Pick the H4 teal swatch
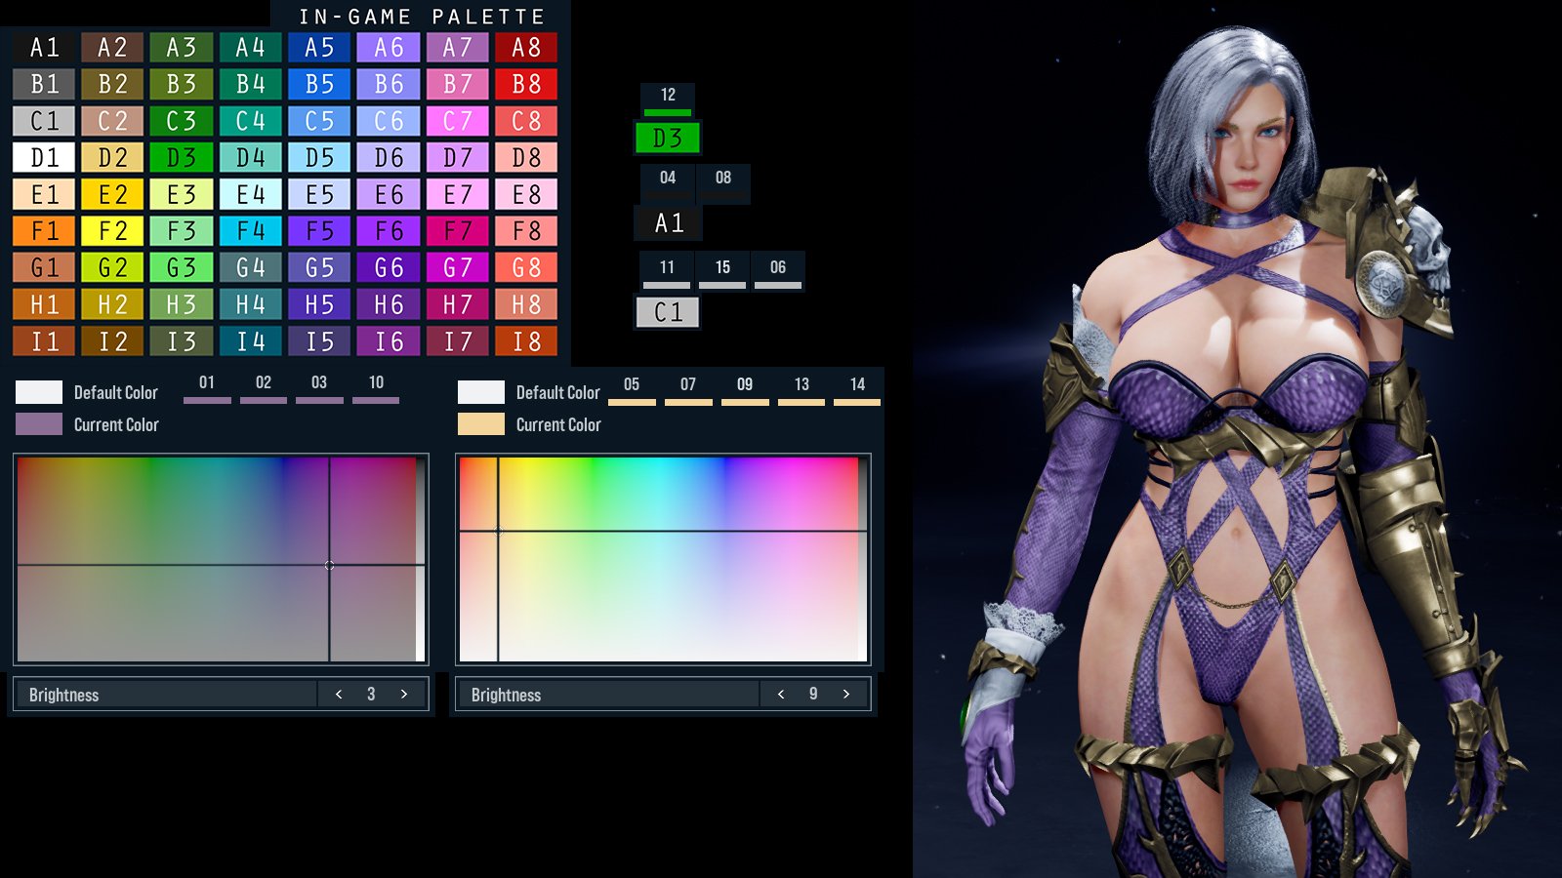Image resolution: width=1562 pixels, height=878 pixels. (x=251, y=304)
